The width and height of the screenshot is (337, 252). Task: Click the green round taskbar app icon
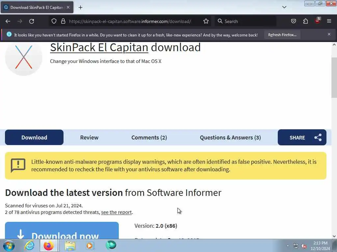[x=111, y=245]
